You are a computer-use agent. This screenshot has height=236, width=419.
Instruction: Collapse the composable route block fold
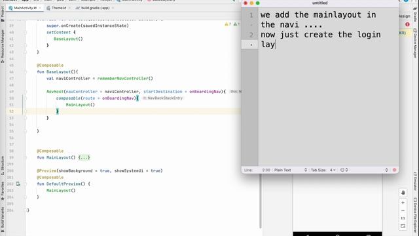pos(26,98)
